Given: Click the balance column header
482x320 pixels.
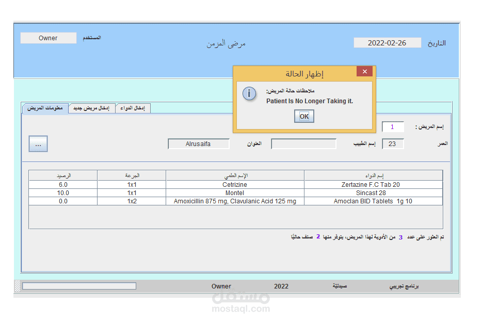Looking at the screenshot, I should click(x=63, y=175).
